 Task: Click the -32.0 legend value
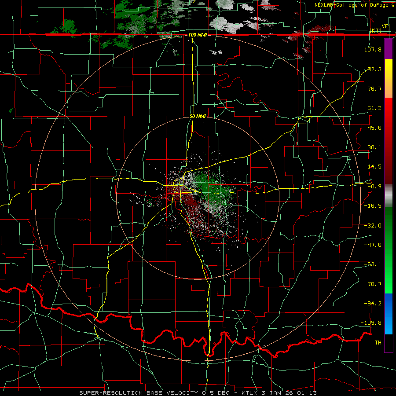pyautogui.click(x=373, y=226)
